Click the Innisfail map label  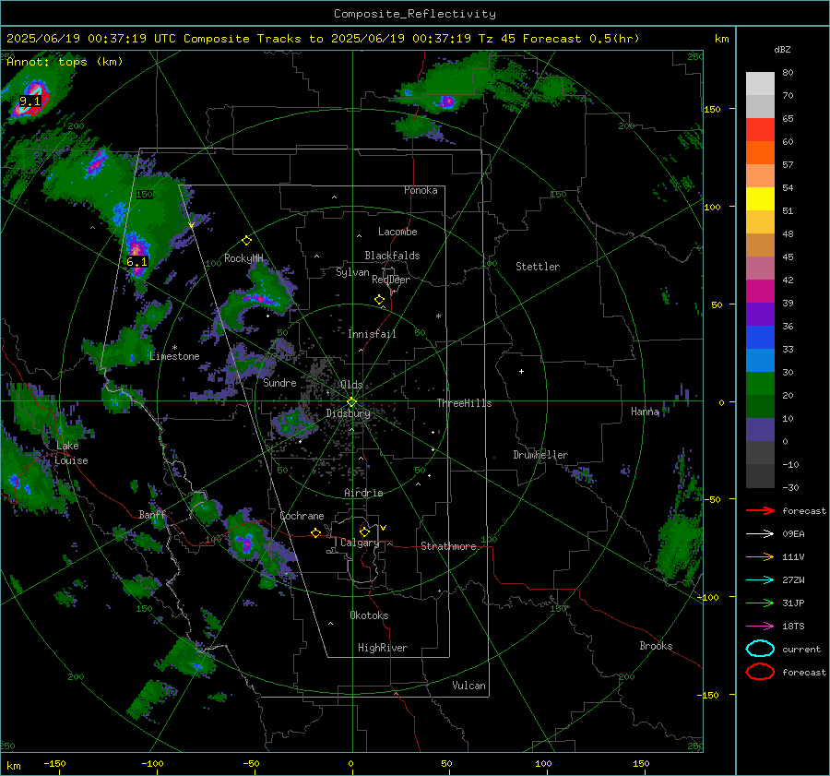372,334
